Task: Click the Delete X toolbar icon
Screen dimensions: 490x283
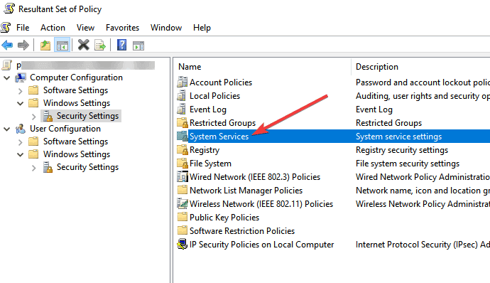Action: [x=83, y=45]
